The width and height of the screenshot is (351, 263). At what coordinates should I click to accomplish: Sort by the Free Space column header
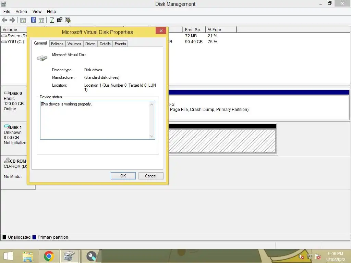[194, 30]
